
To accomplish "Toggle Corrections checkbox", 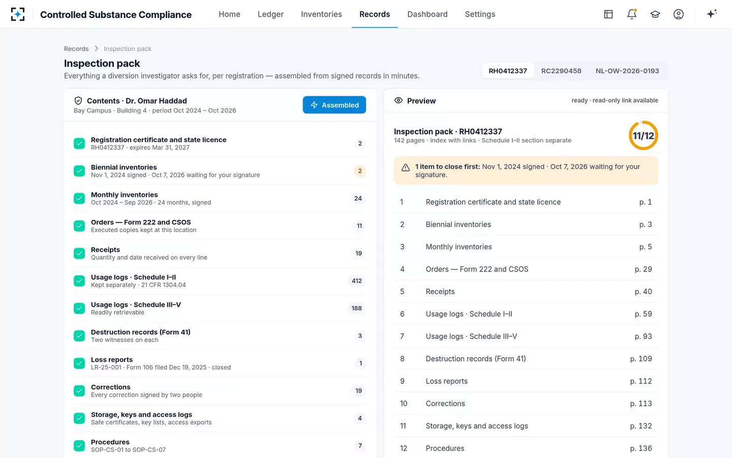I will (x=79, y=391).
